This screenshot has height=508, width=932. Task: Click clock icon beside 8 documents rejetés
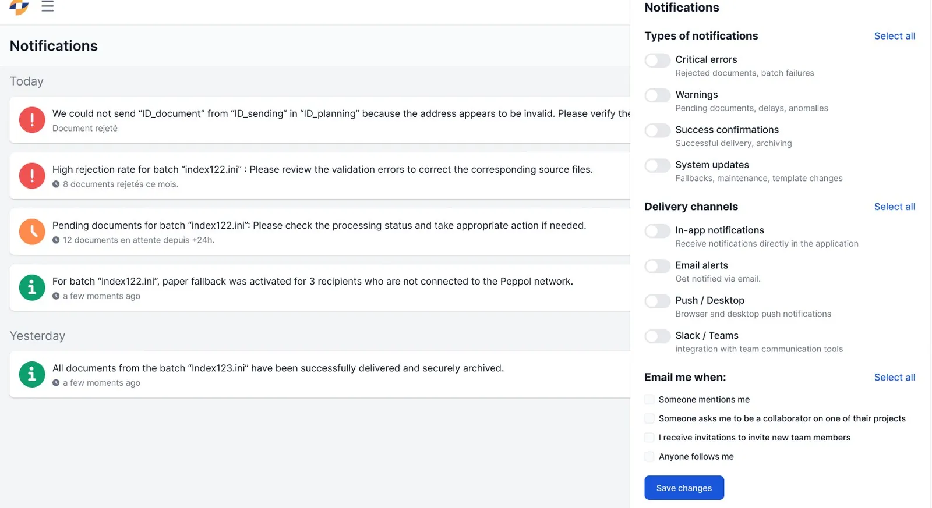click(56, 184)
